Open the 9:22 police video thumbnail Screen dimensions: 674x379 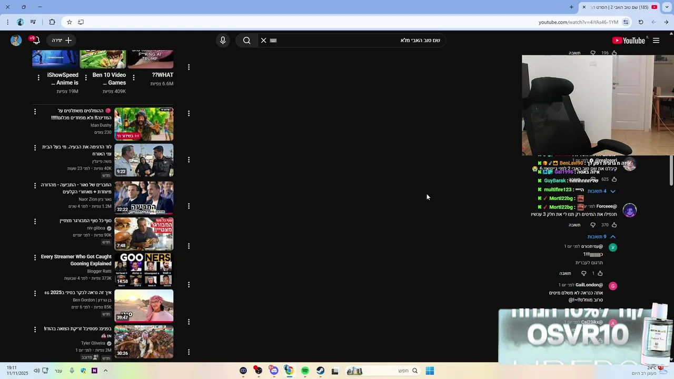tap(144, 160)
